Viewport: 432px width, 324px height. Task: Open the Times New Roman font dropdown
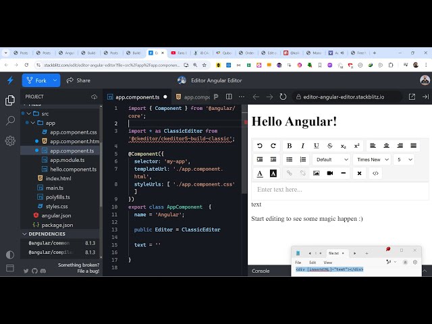pos(371,159)
